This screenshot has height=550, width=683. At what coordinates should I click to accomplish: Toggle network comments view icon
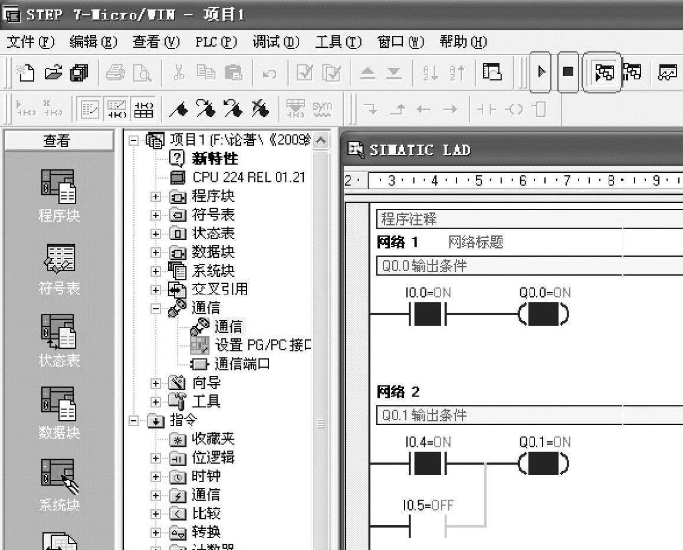[117, 109]
